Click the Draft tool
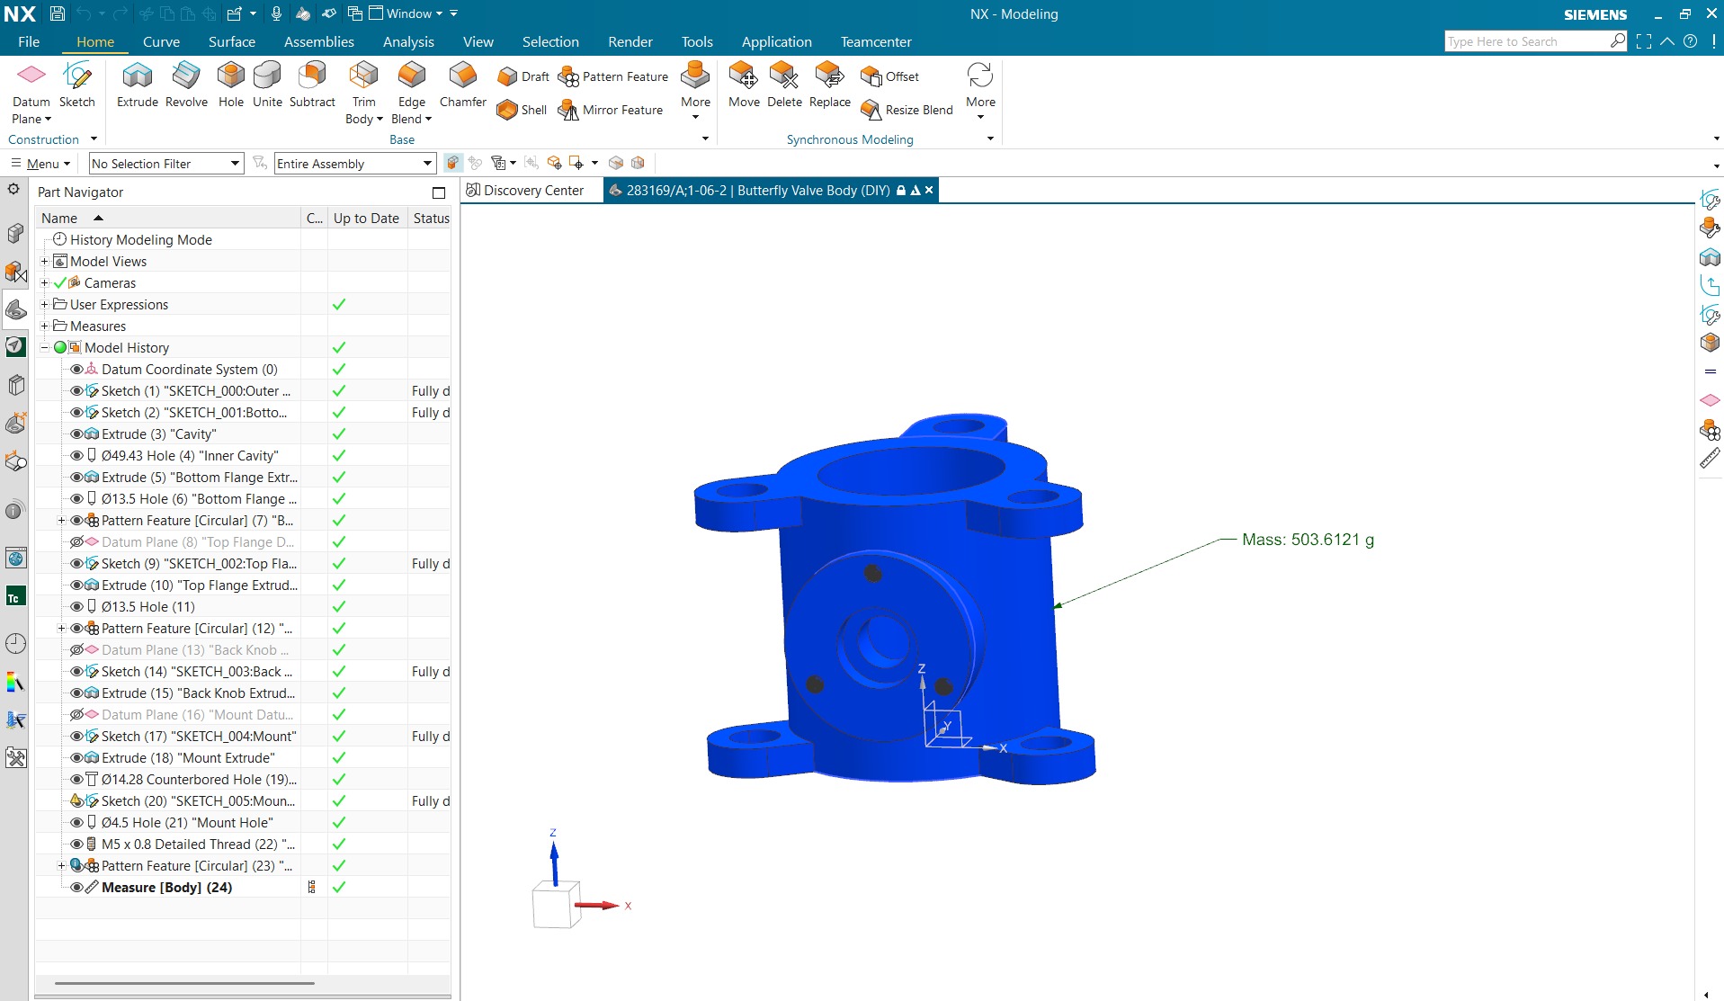This screenshot has height=1001, width=1724. pos(523,76)
